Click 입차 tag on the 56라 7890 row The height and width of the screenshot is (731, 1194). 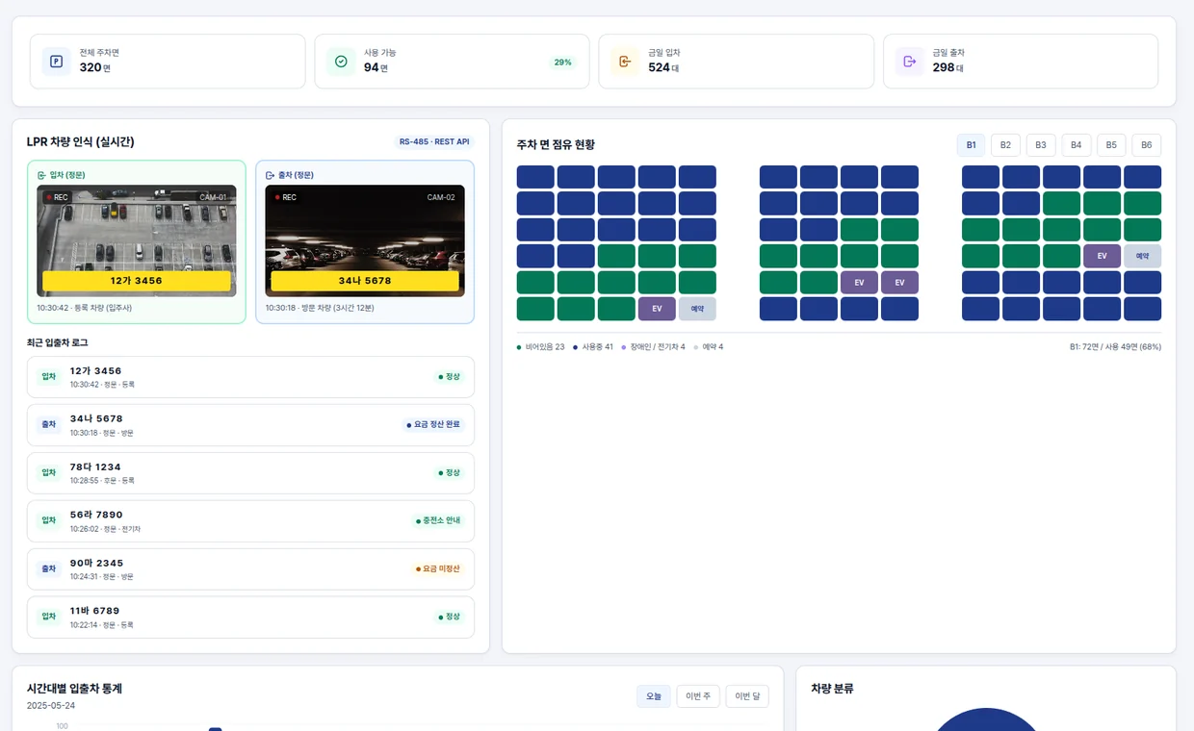tap(48, 520)
